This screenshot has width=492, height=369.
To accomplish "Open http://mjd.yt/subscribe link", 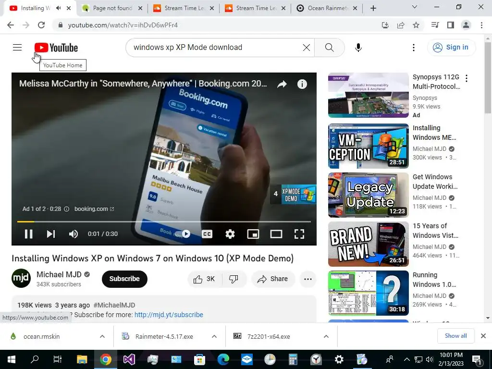I will click(169, 315).
